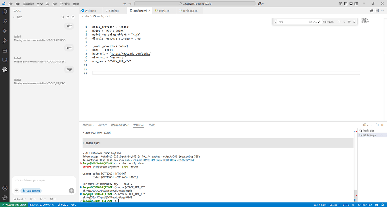Go to previous find match
The height and width of the screenshot is (207, 387).
[339, 21]
